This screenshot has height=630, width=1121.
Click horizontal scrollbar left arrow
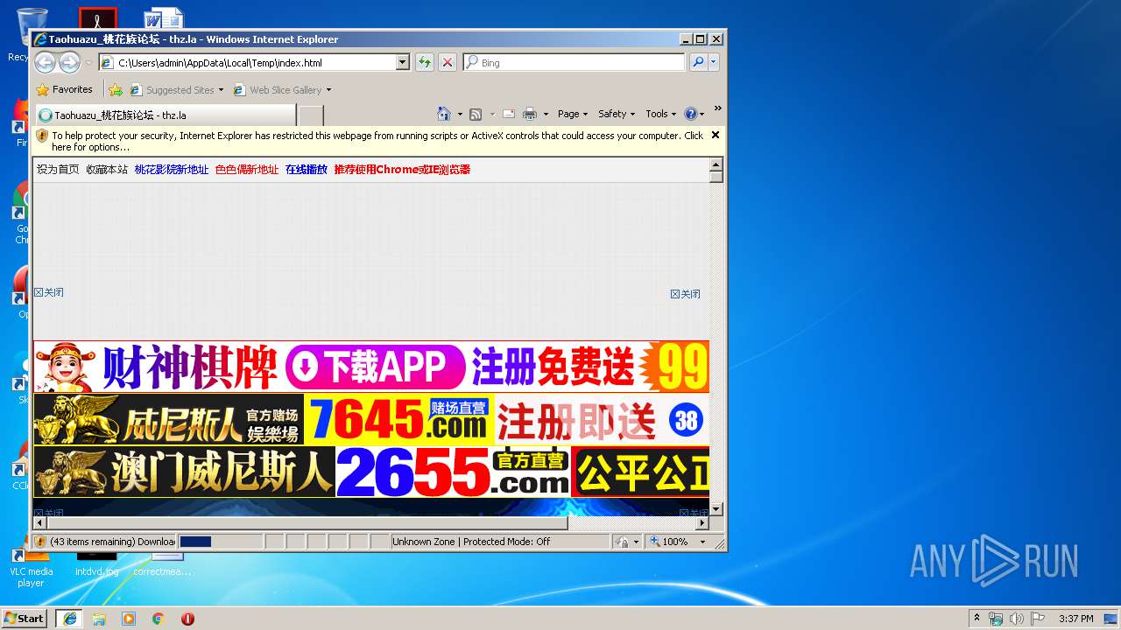pyautogui.click(x=39, y=523)
